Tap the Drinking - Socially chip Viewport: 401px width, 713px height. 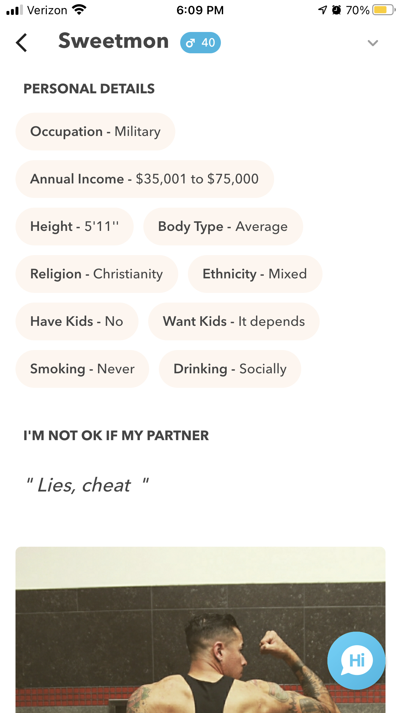click(x=230, y=369)
